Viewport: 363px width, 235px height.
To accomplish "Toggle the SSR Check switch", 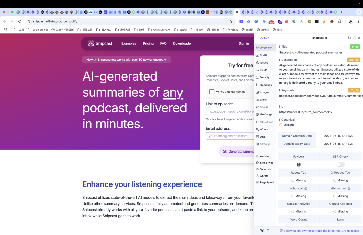I will pyautogui.click(x=340, y=165).
